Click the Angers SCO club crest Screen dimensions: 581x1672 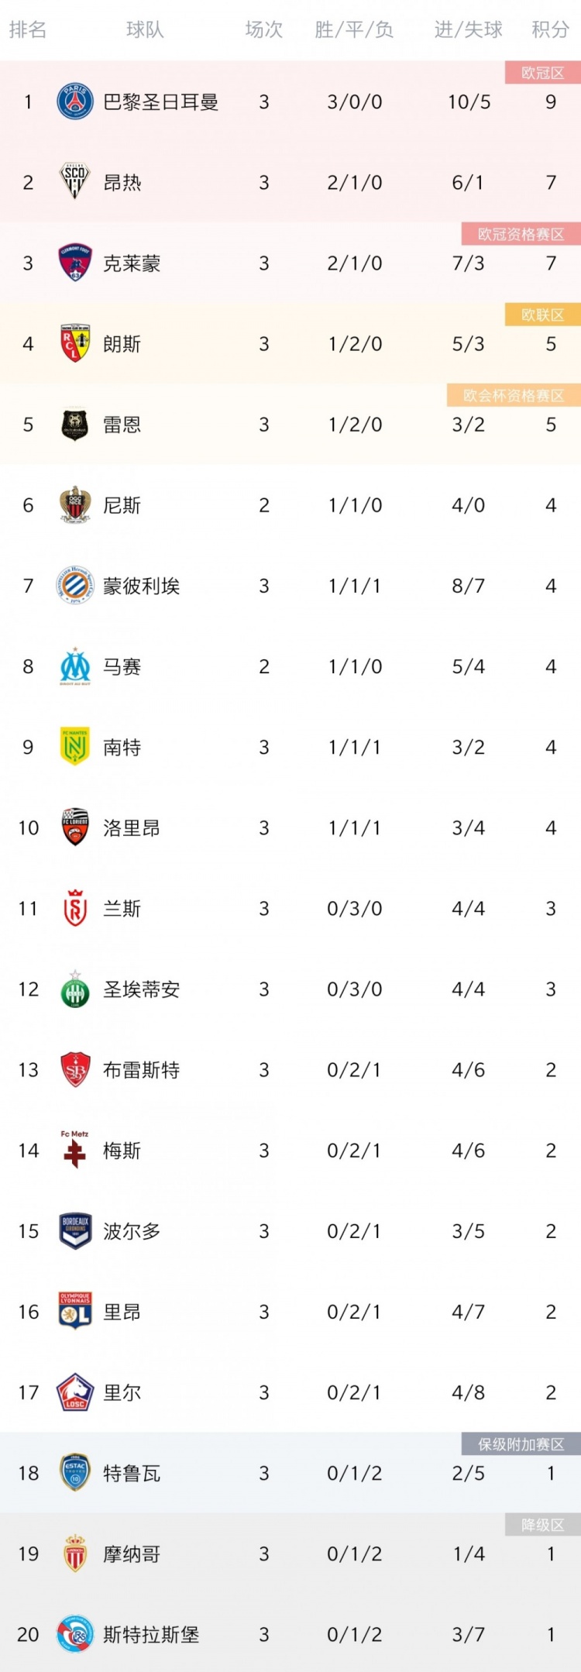[x=75, y=182]
